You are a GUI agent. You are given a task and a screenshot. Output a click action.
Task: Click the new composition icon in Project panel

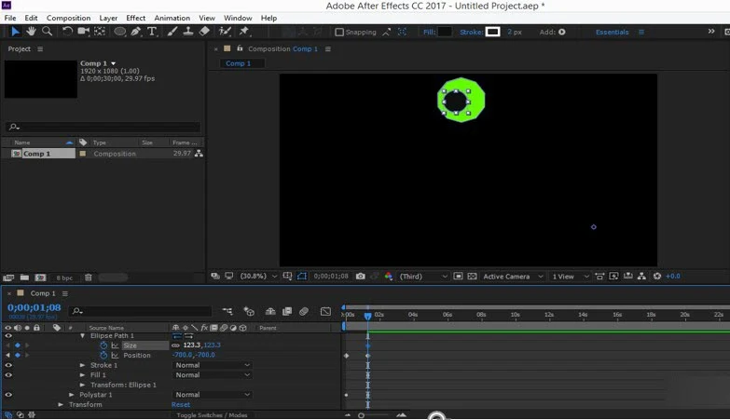pyautogui.click(x=40, y=278)
